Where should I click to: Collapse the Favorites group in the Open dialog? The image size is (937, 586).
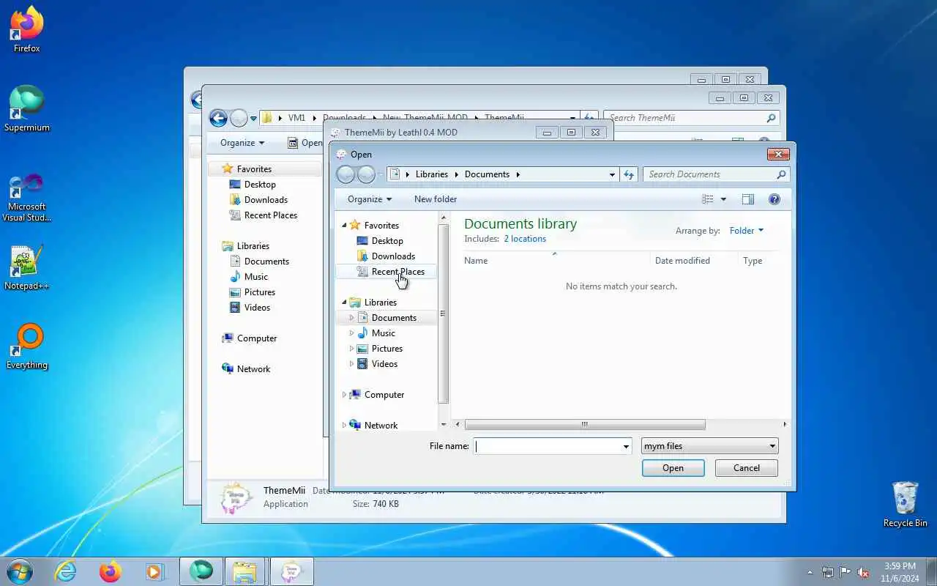344,226
